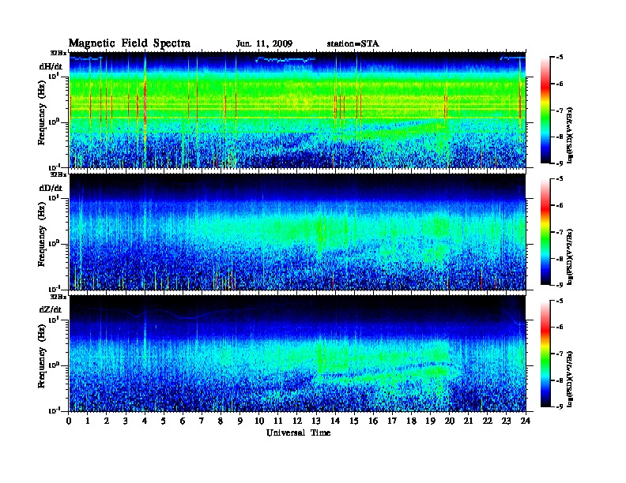This screenshot has width=626, height=483.
Task: Click the "-9" tick on the dH/dt color bar
Action: (560, 163)
